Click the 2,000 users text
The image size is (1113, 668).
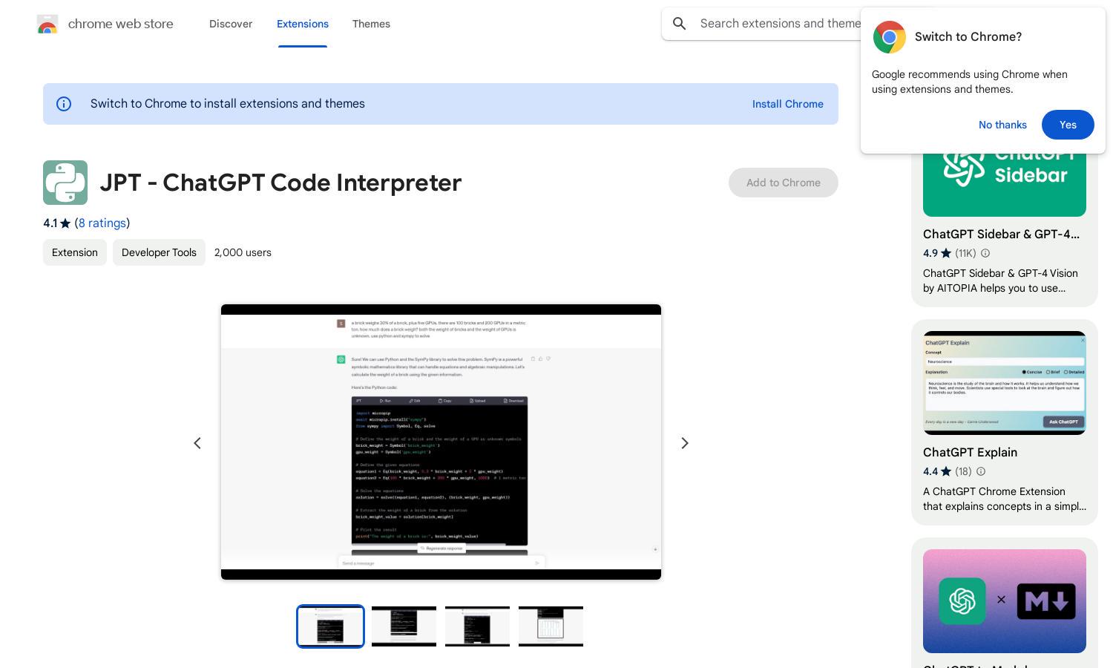click(243, 252)
